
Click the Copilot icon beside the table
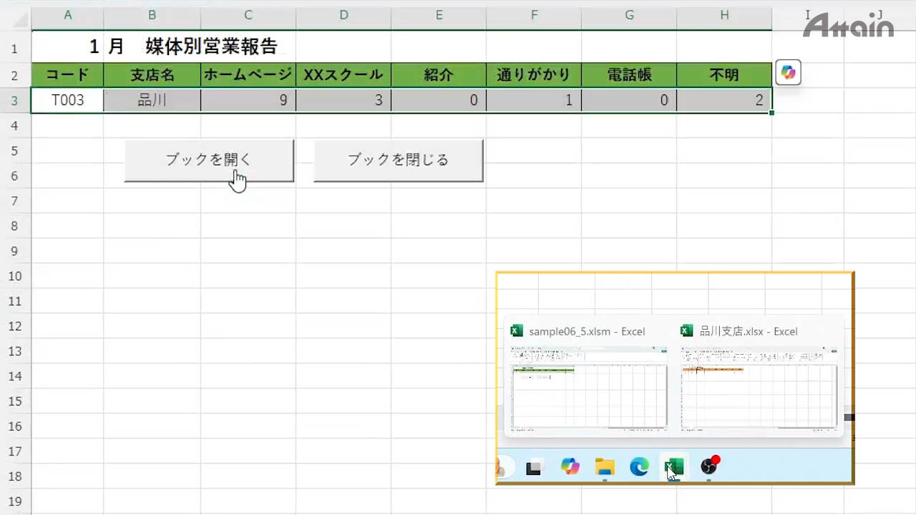[788, 73]
